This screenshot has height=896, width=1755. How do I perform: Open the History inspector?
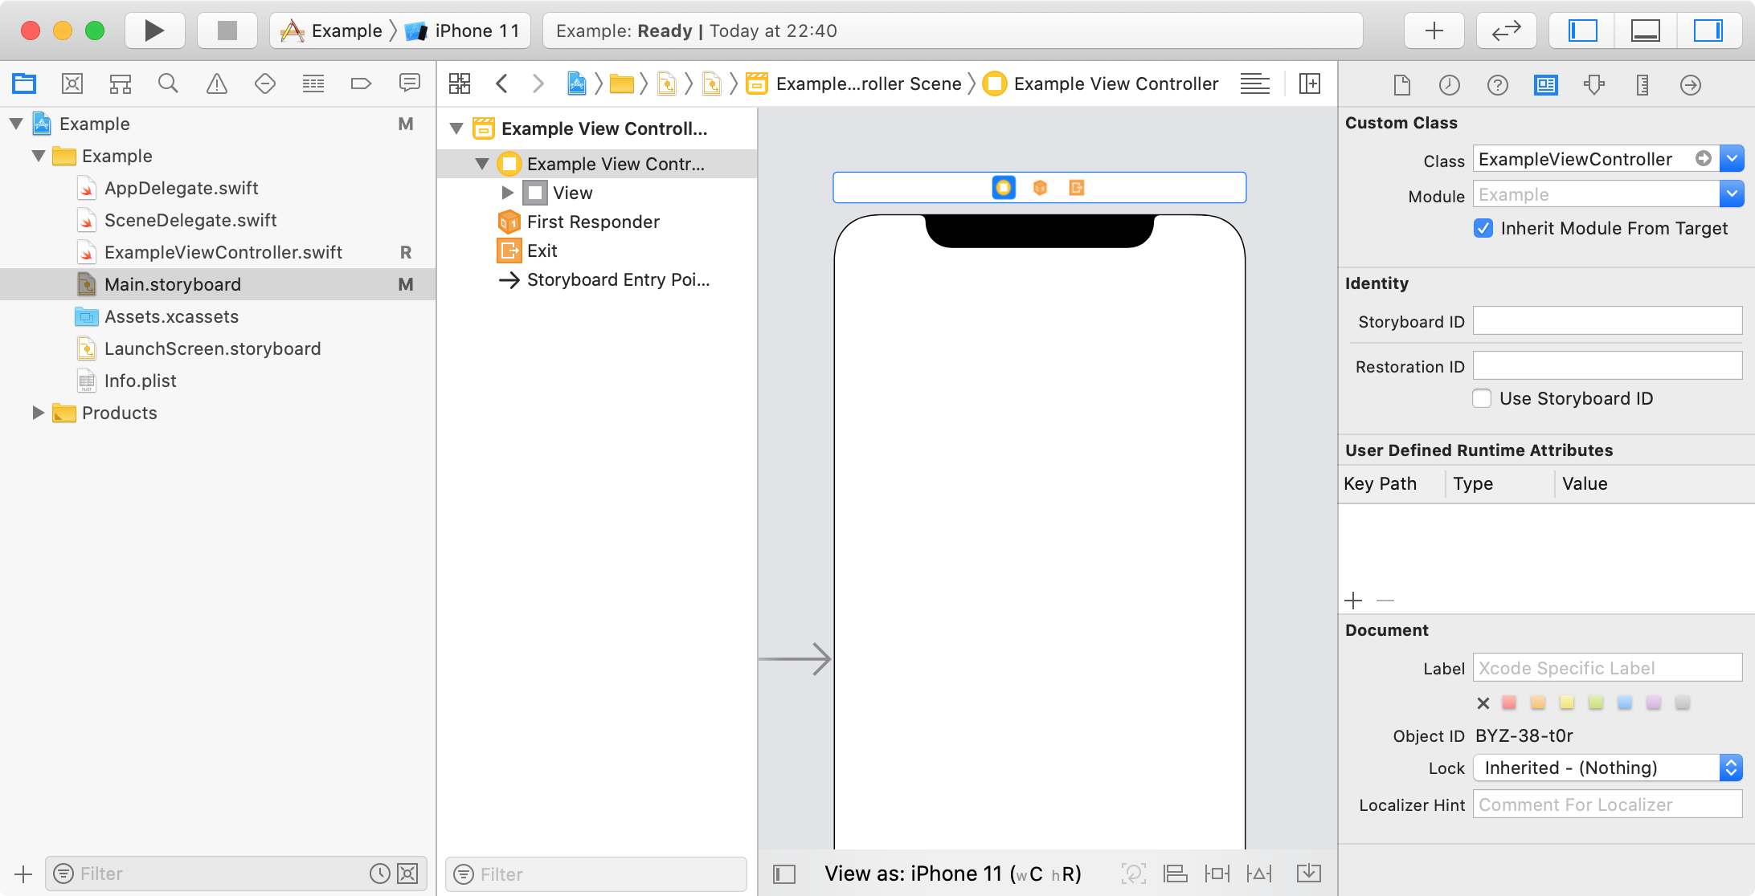coord(1450,84)
